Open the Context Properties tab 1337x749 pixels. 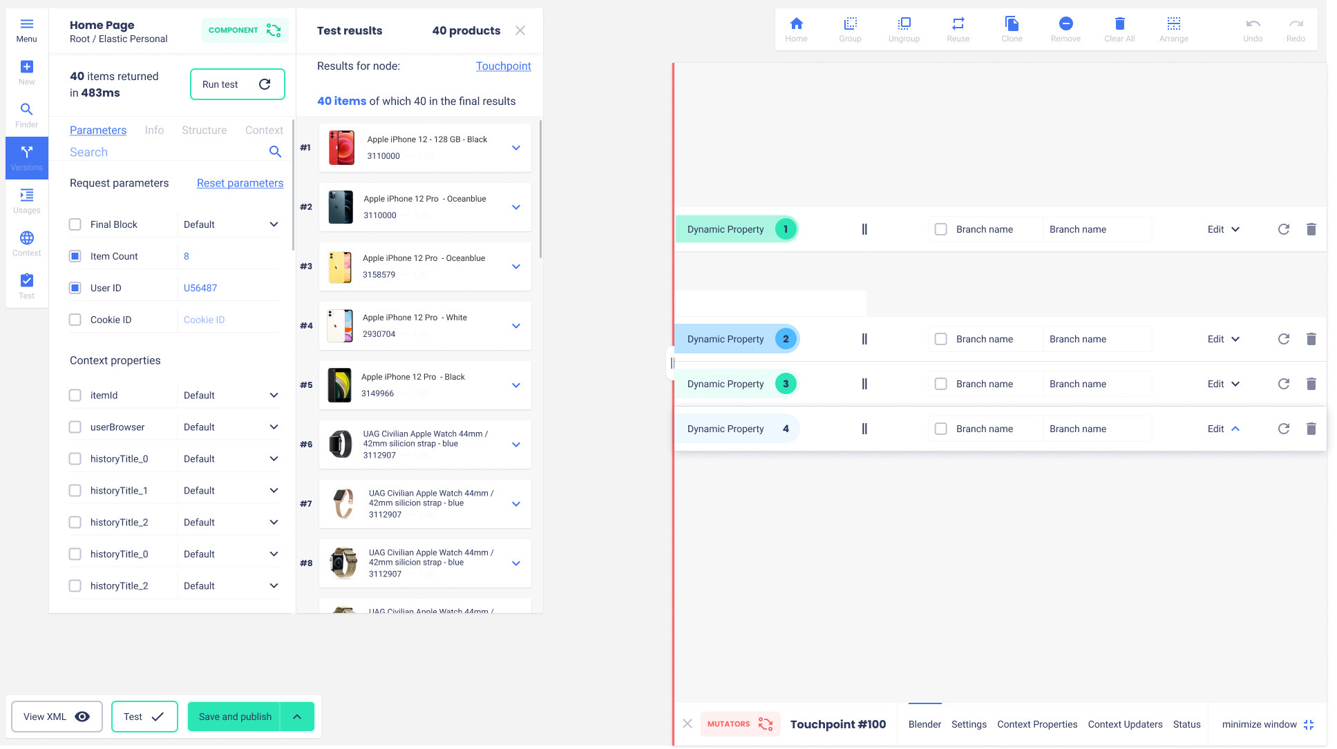pos(1036,724)
